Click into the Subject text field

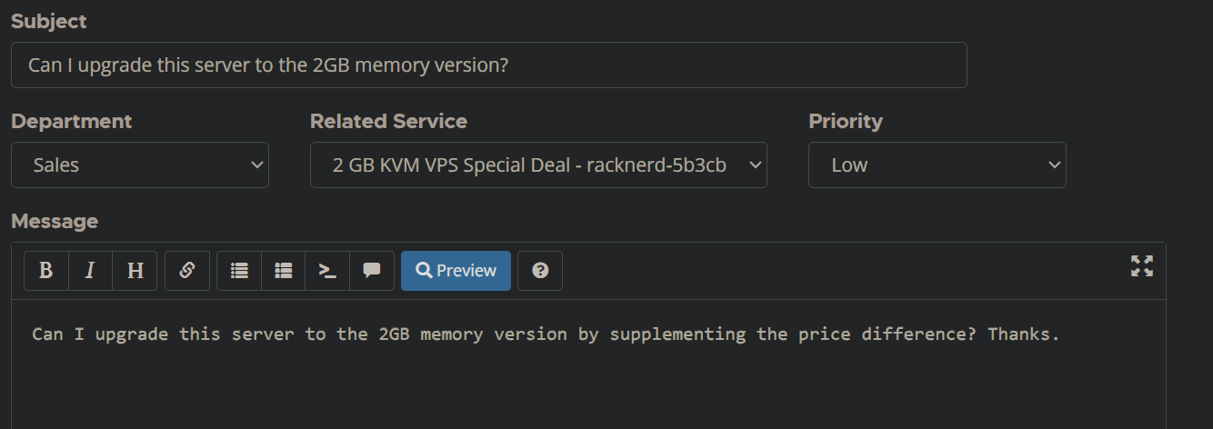tap(488, 65)
